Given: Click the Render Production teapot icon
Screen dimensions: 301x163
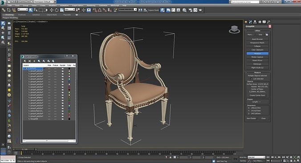Looking at the screenshot, I should (x=201, y=10).
